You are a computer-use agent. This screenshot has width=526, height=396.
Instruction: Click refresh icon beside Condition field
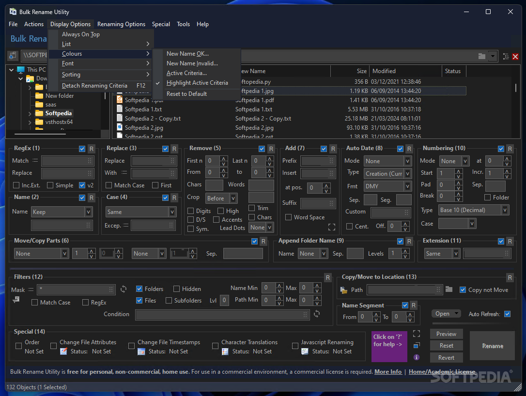pyautogui.click(x=317, y=314)
